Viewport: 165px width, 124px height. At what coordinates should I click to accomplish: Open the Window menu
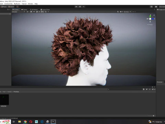30,4
